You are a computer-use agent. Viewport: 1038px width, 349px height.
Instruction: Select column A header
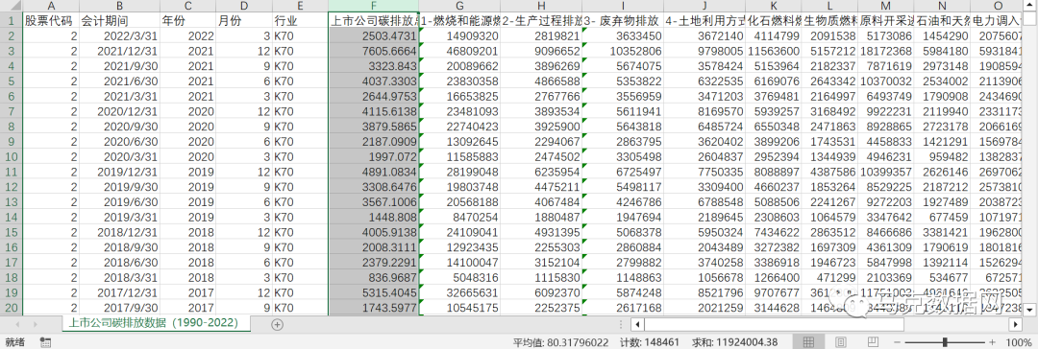point(51,6)
